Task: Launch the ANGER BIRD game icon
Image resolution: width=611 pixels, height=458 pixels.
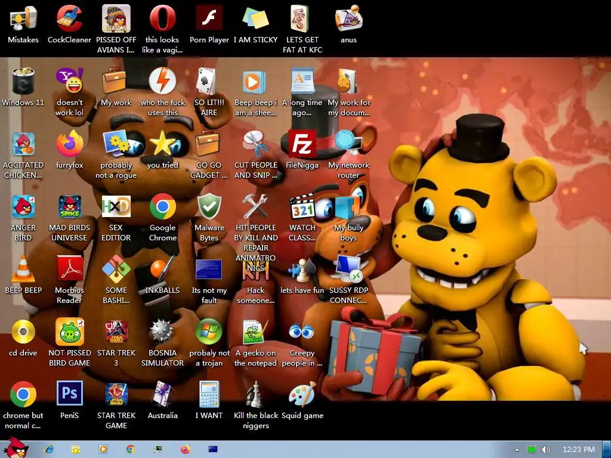Action: coord(23,206)
